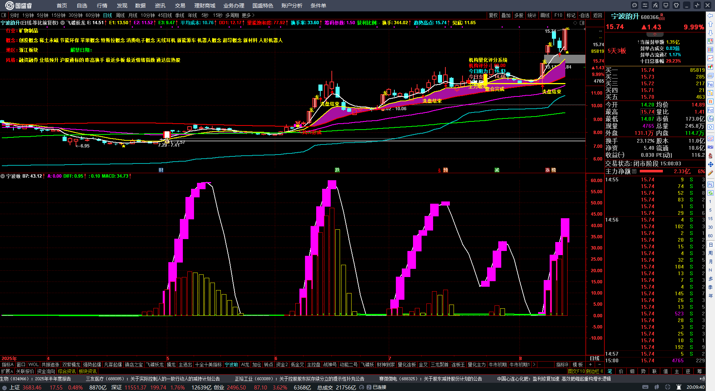
Task: Open the 主力净额 detail list icon
Action: [x=634, y=171]
